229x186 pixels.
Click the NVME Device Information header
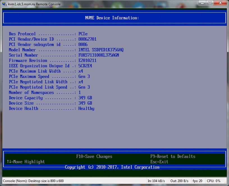click(x=112, y=18)
